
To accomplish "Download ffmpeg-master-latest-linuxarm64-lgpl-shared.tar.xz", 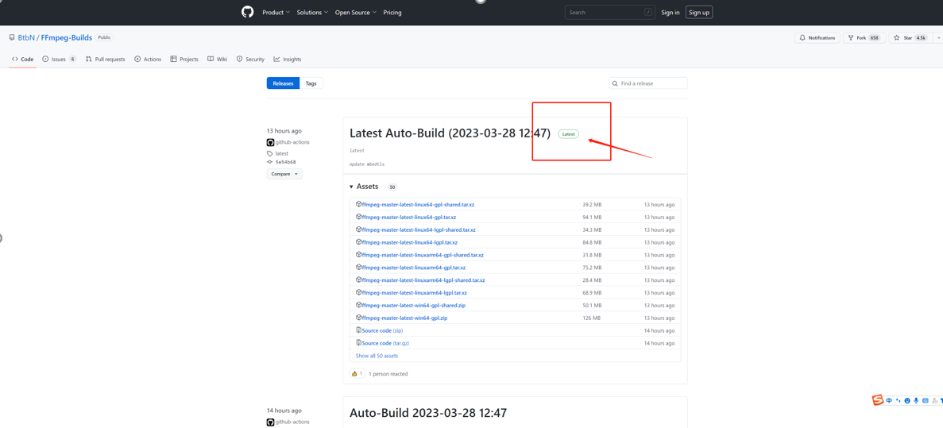I will tap(423, 280).
